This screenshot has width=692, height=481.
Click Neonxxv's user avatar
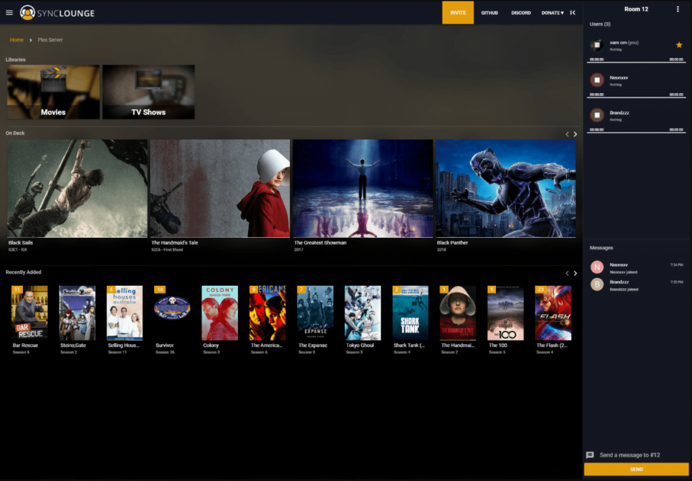(597, 80)
